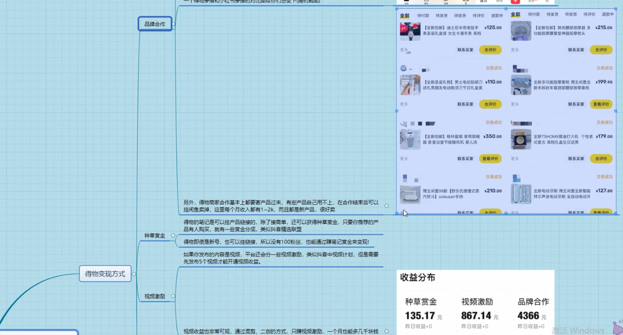Viewport: 623px width, 335px height.
Task: Toggle the collapse circle on 品牌合作 node
Action: pos(173,24)
